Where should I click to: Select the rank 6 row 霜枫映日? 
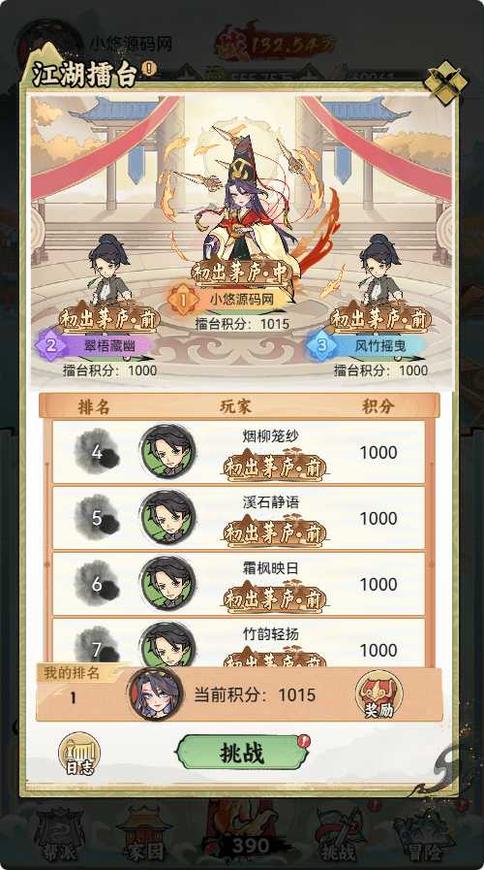(239, 584)
